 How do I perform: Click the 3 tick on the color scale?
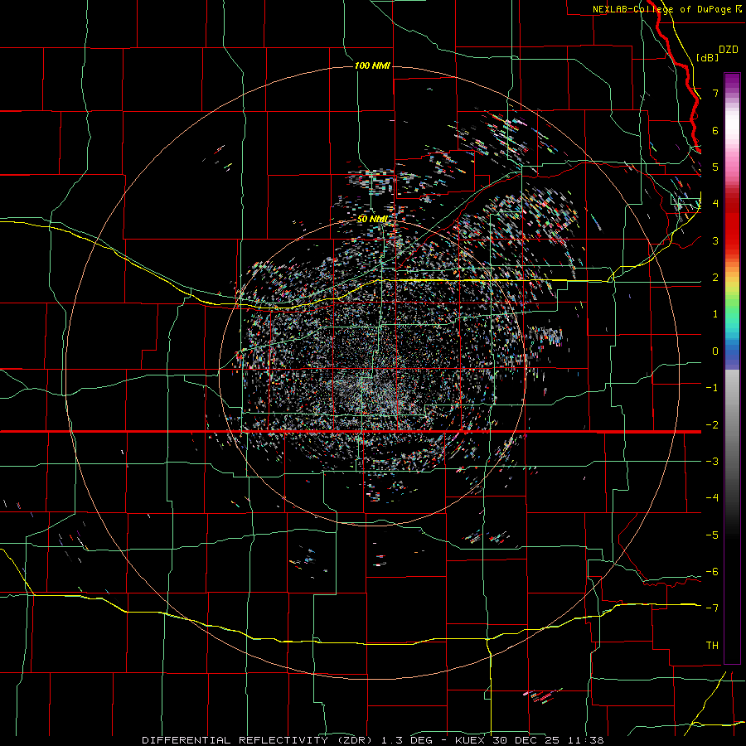pyautogui.click(x=715, y=240)
